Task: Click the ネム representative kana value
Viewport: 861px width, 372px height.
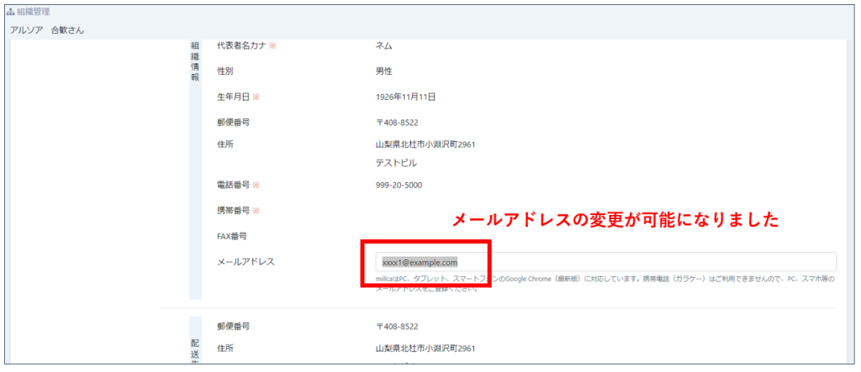Action: click(x=383, y=45)
